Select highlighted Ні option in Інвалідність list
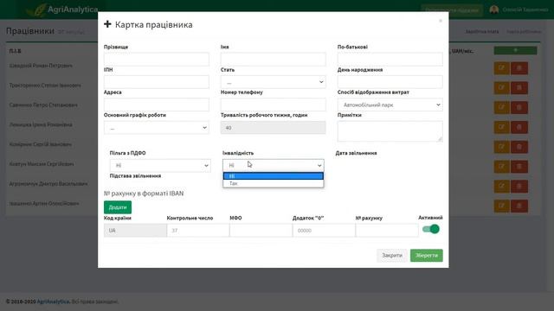Image resolution: width=554 pixels, height=311 pixels. point(274,176)
